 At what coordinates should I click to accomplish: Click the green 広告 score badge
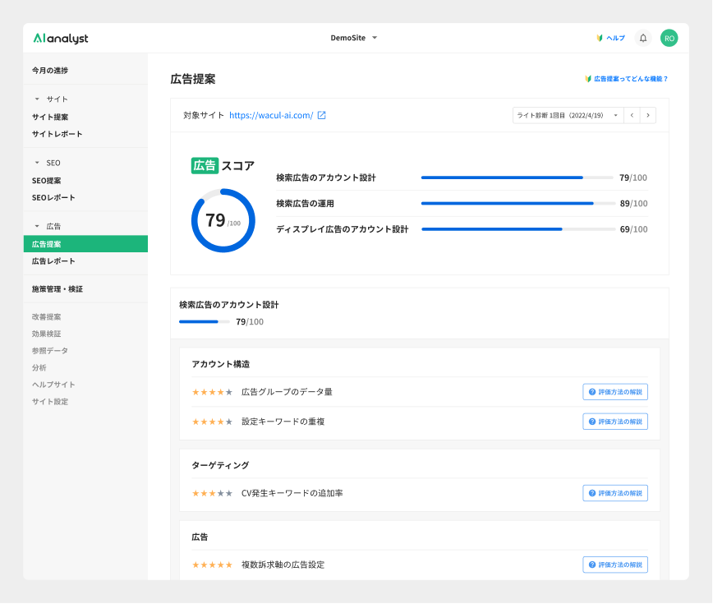click(205, 164)
